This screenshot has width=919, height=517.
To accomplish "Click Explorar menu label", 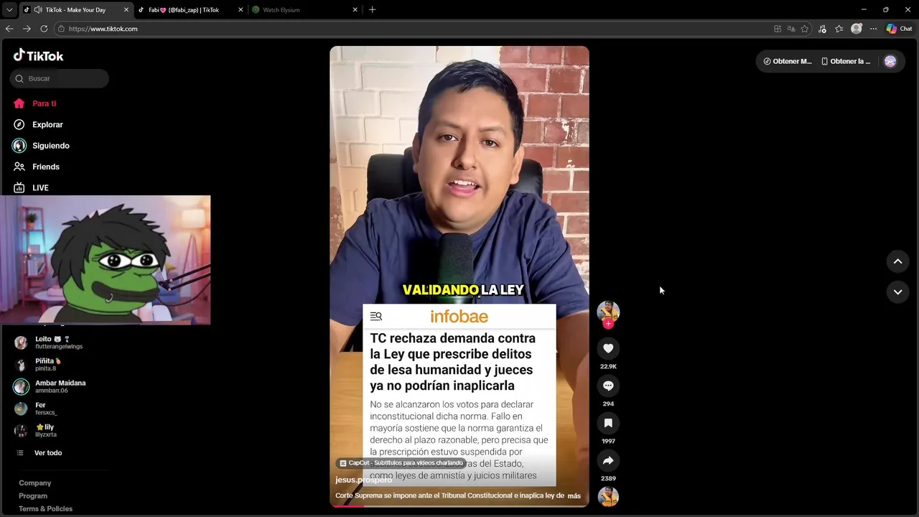I will click(47, 124).
